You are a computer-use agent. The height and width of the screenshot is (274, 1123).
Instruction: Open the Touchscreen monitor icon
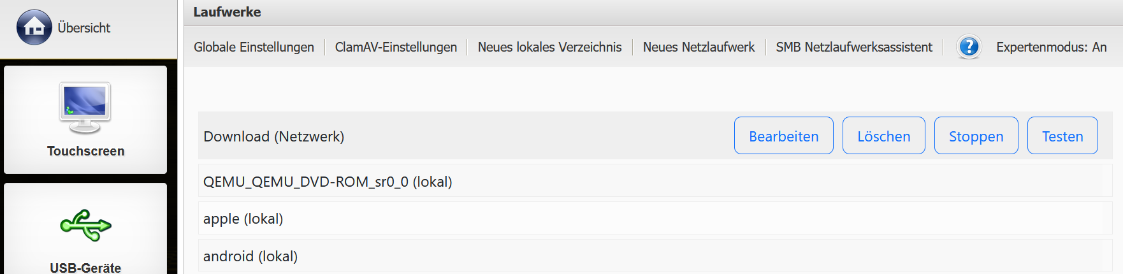(85, 107)
